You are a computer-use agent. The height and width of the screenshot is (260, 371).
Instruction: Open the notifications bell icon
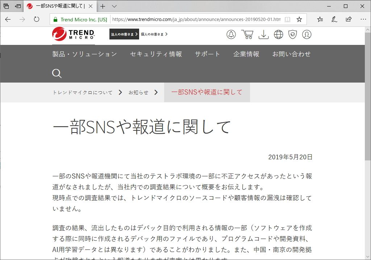pos(231,34)
